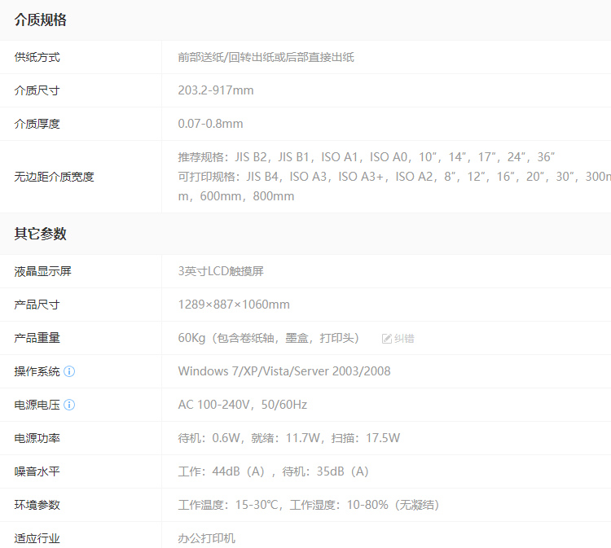Click the 3英寸LCD触摸屏 value text
This screenshot has width=611, height=548.
pos(221,271)
